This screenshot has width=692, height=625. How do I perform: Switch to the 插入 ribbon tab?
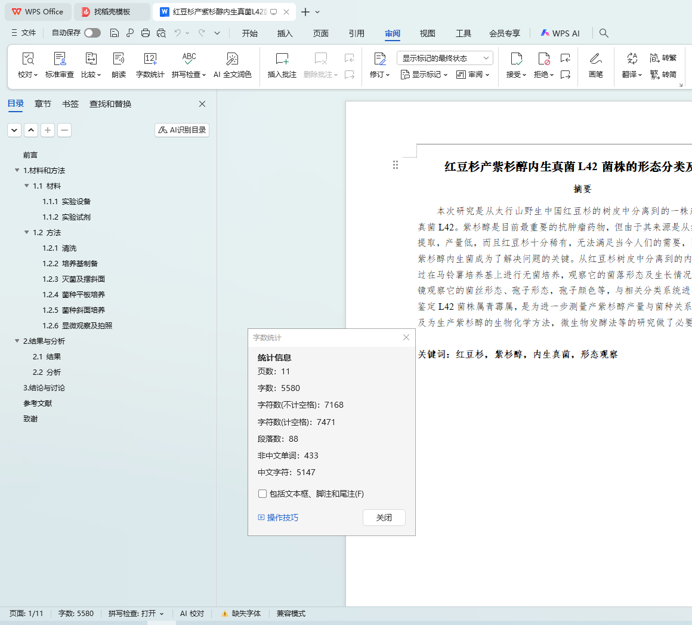285,33
